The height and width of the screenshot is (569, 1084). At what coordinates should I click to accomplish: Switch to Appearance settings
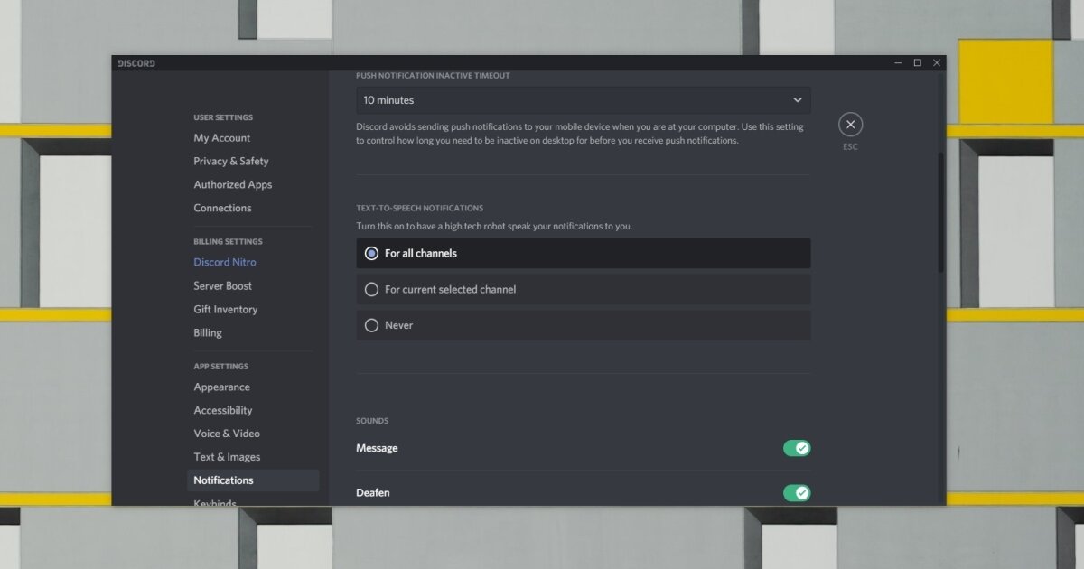click(x=221, y=387)
